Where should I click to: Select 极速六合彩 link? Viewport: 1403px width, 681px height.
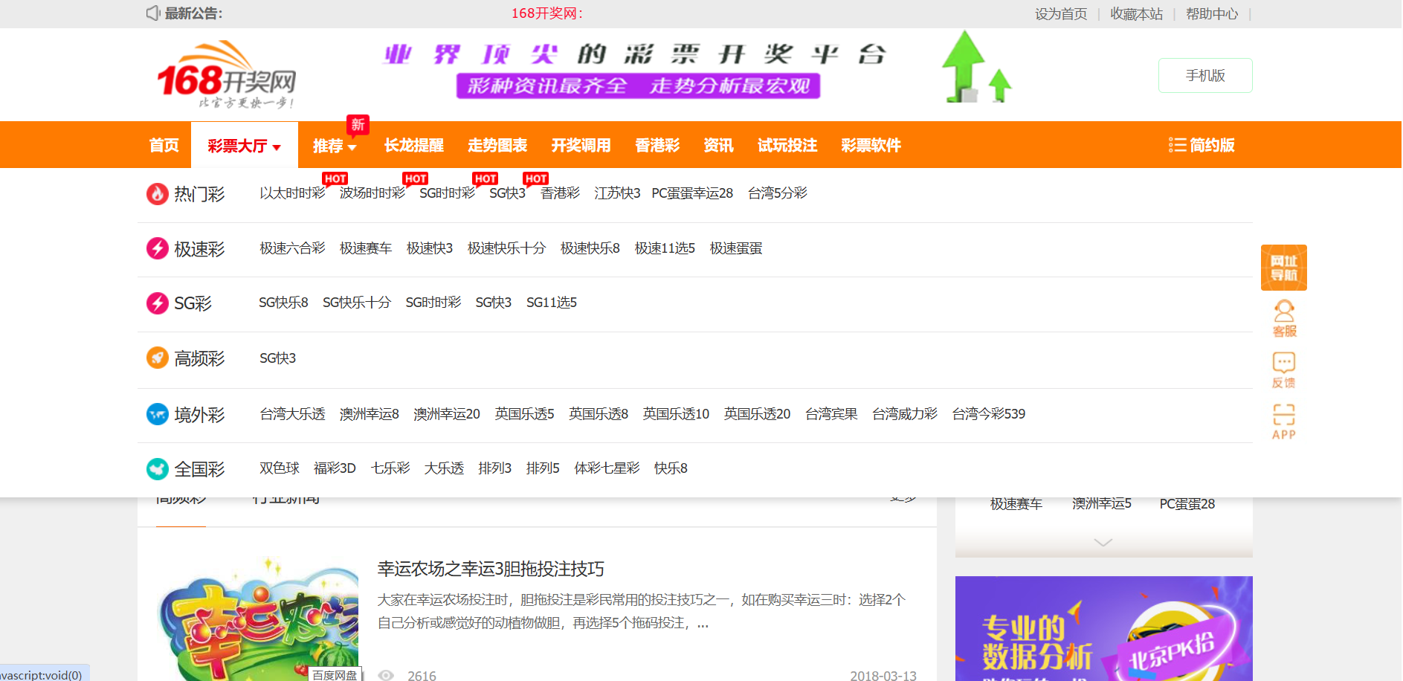tap(292, 248)
